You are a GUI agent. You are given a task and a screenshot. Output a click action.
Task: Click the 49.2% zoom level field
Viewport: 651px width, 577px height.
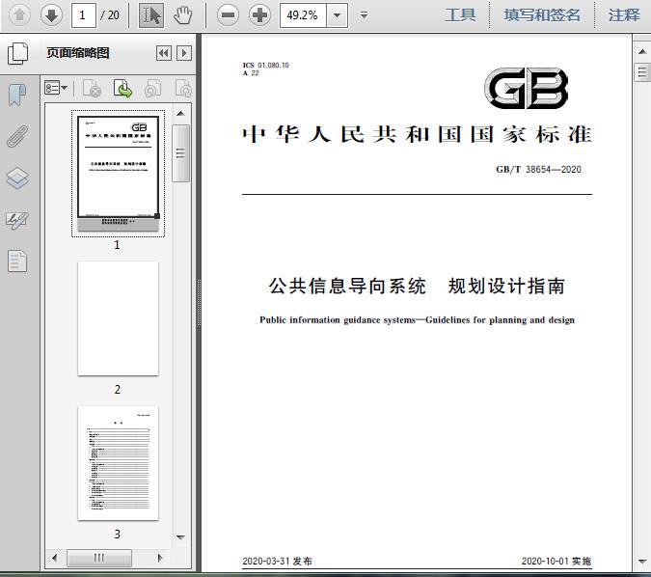[303, 15]
